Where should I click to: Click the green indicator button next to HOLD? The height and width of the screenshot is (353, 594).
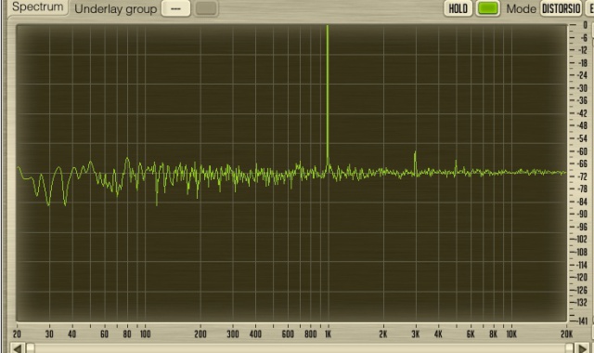[488, 8]
